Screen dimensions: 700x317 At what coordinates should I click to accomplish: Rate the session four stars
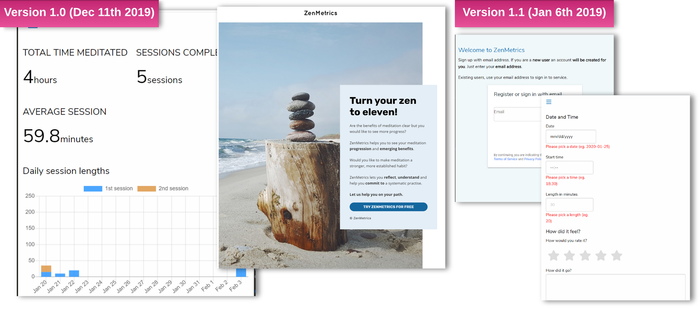point(601,255)
